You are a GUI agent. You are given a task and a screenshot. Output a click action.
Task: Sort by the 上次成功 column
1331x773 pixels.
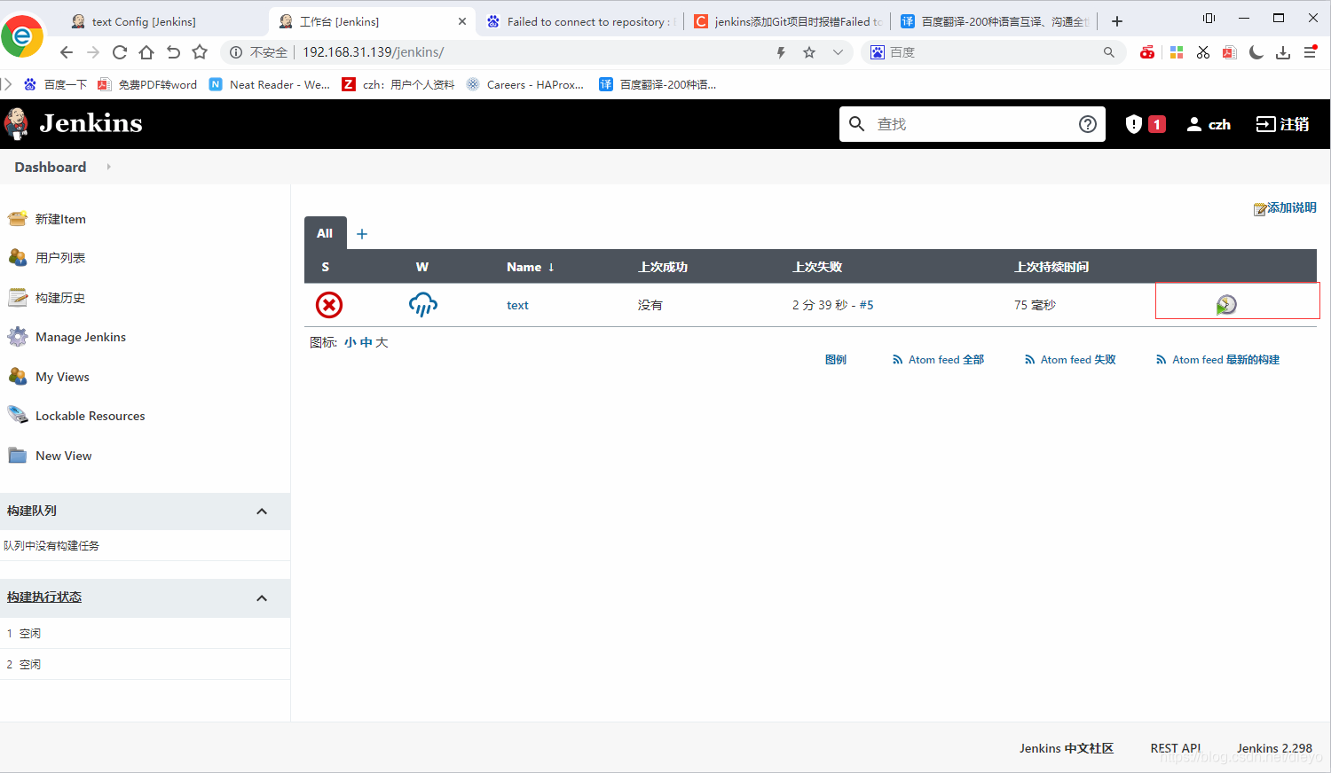pyautogui.click(x=663, y=267)
